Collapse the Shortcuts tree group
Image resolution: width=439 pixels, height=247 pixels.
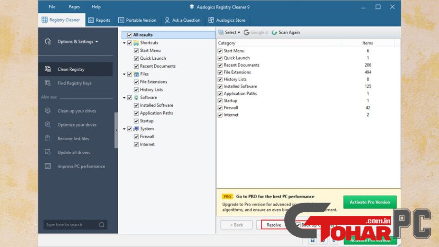124,43
